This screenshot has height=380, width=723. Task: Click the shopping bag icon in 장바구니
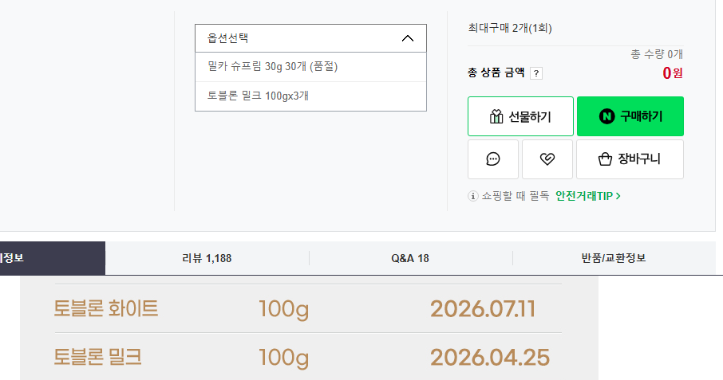[x=605, y=159]
